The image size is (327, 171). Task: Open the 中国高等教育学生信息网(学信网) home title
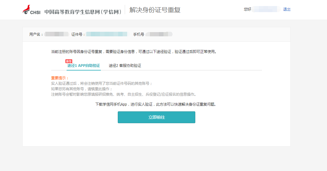point(83,12)
